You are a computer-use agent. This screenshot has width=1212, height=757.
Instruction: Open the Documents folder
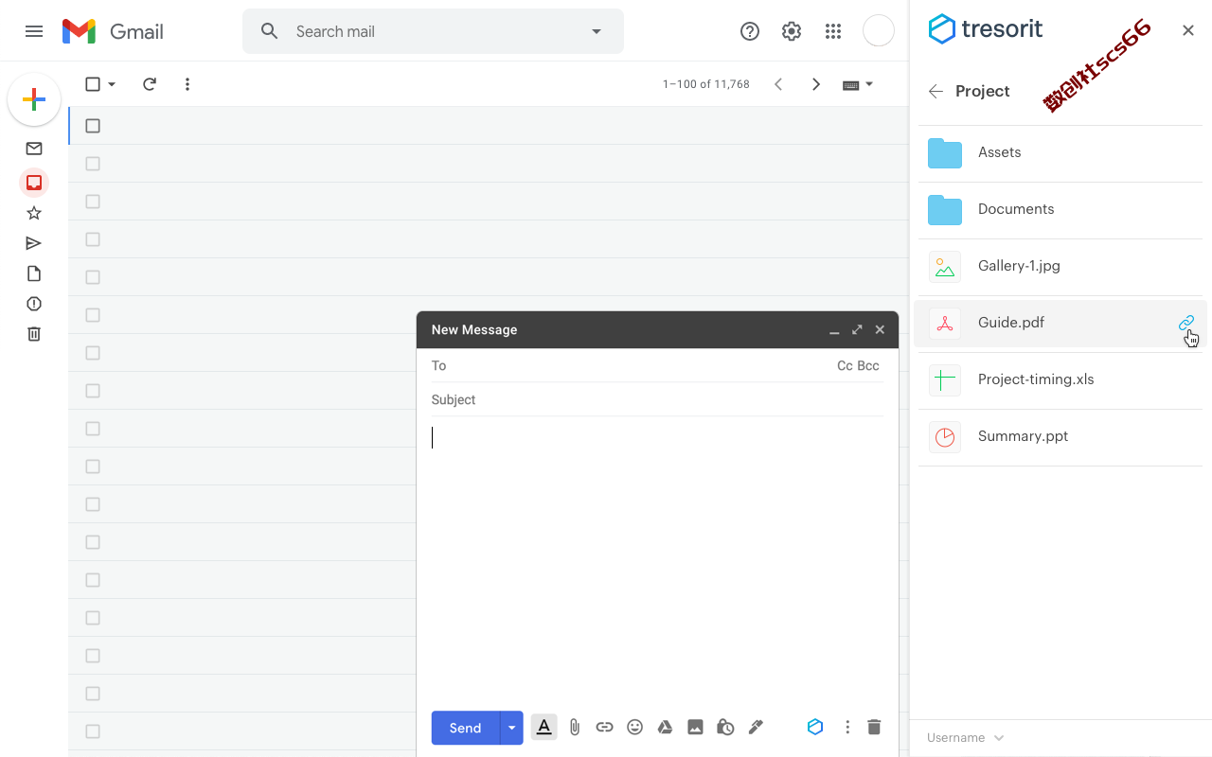point(1060,209)
